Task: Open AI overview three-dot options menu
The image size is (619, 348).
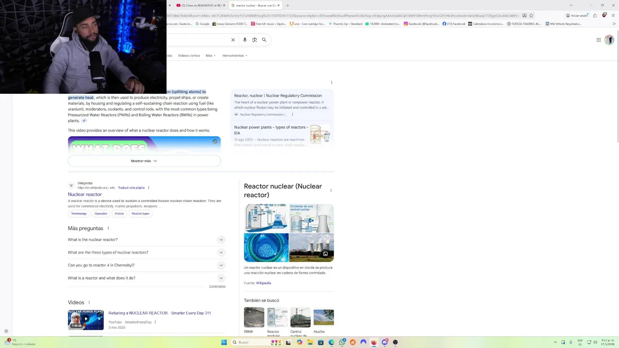Action: (x=332, y=82)
